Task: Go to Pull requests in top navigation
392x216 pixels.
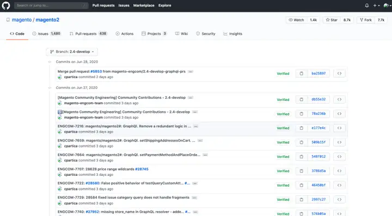Action: point(103,5)
